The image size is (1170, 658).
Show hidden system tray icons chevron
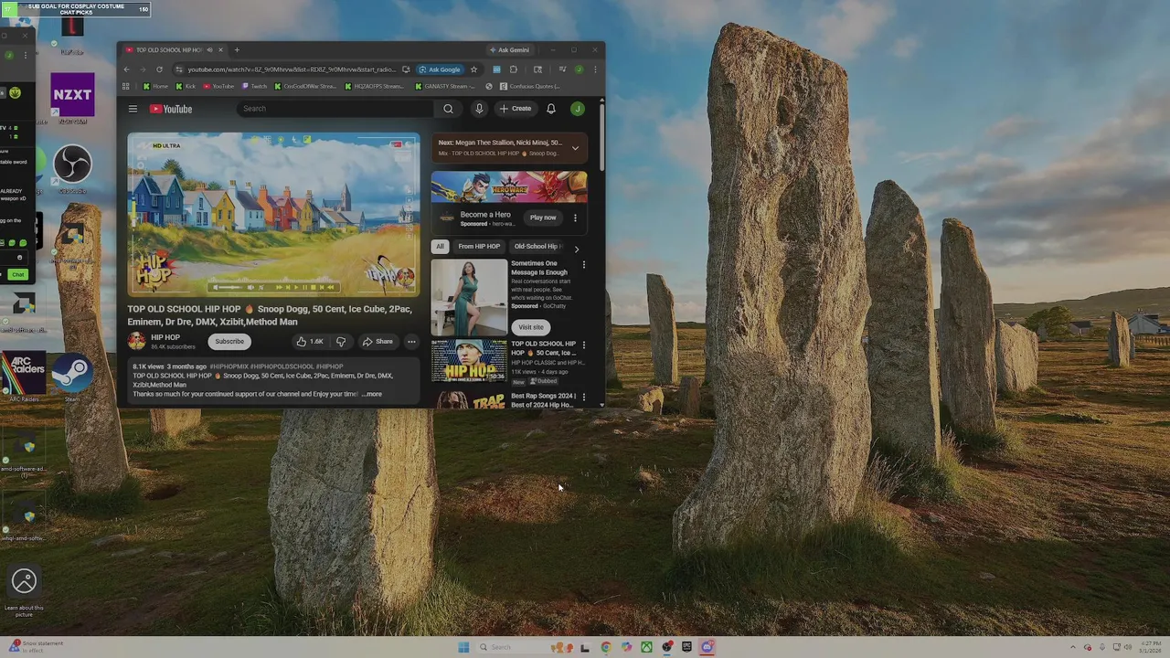1074,647
